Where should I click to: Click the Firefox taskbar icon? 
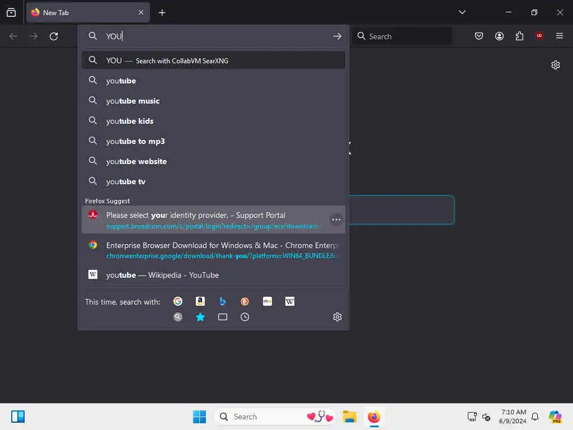[374, 417]
